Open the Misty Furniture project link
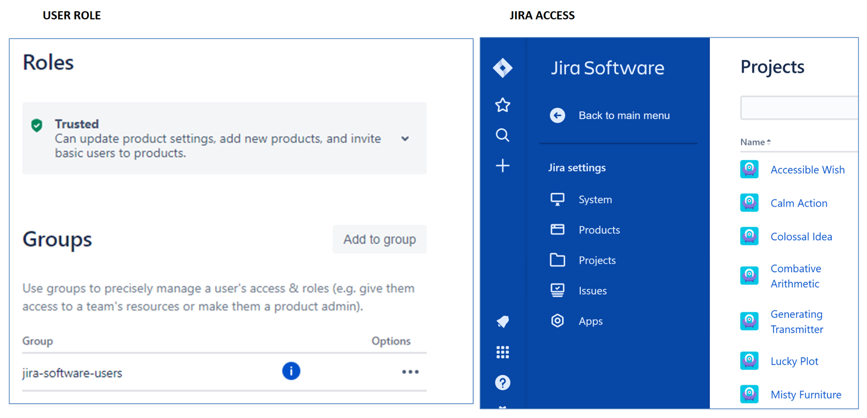Viewport: 867px width, 418px height. pos(806,395)
